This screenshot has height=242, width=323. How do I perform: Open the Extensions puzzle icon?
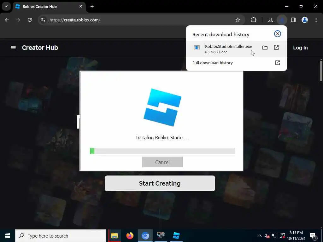pos(254,20)
